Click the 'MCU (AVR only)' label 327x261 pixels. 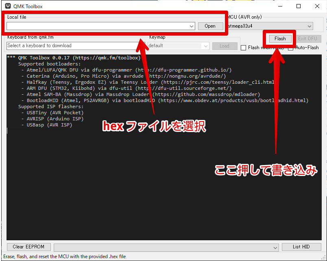pyautogui.click(x=245, y=17)
